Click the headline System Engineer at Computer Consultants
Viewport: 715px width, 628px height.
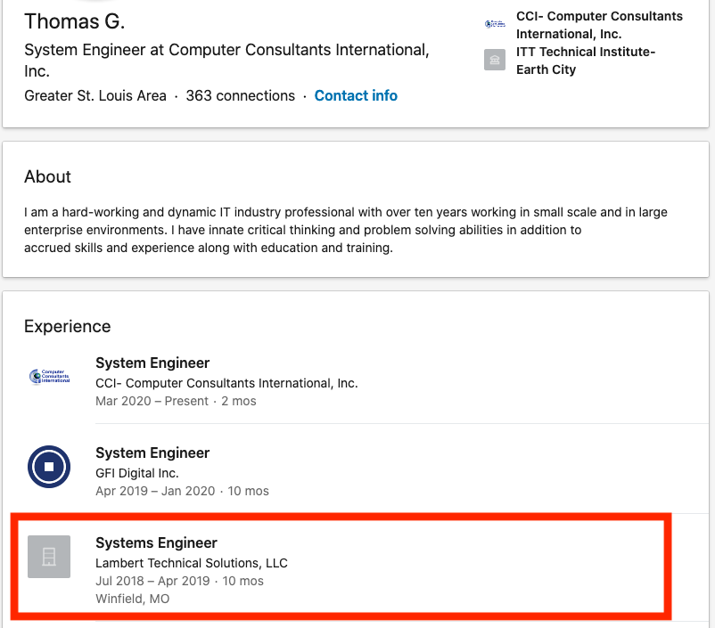tap(226, 61)
